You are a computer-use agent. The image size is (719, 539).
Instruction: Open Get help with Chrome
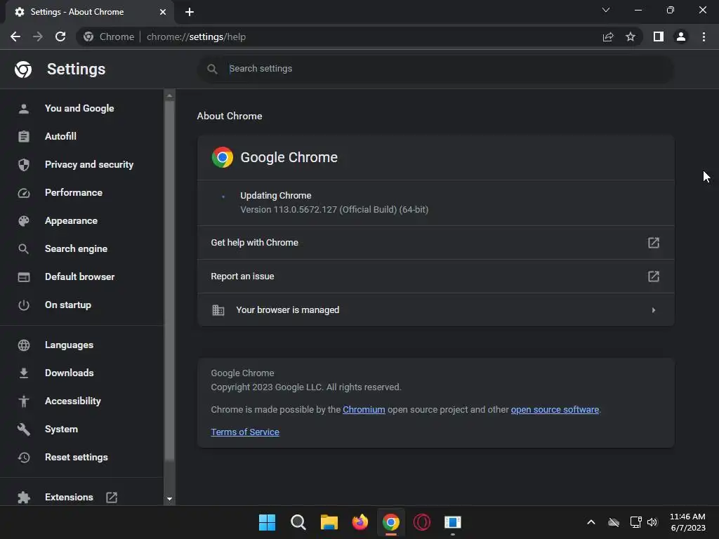tap(435, 242)
